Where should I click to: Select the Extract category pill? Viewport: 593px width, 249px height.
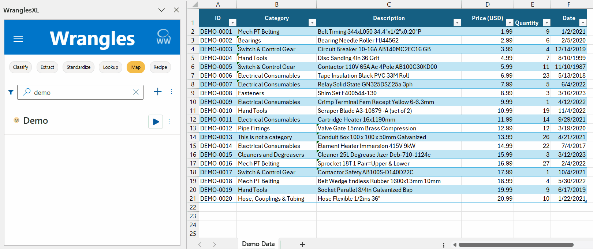click(47, 67)
